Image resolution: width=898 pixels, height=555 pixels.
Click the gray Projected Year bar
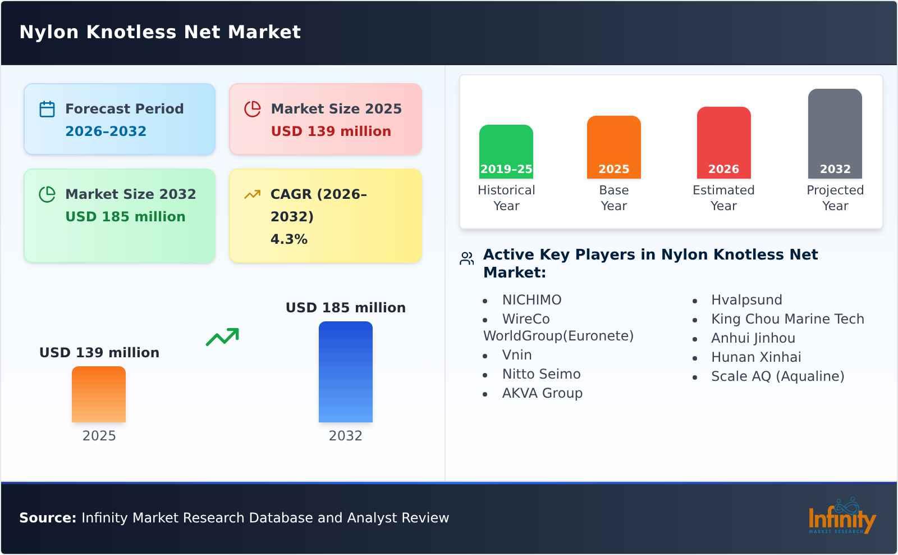(x=834, y=132)
